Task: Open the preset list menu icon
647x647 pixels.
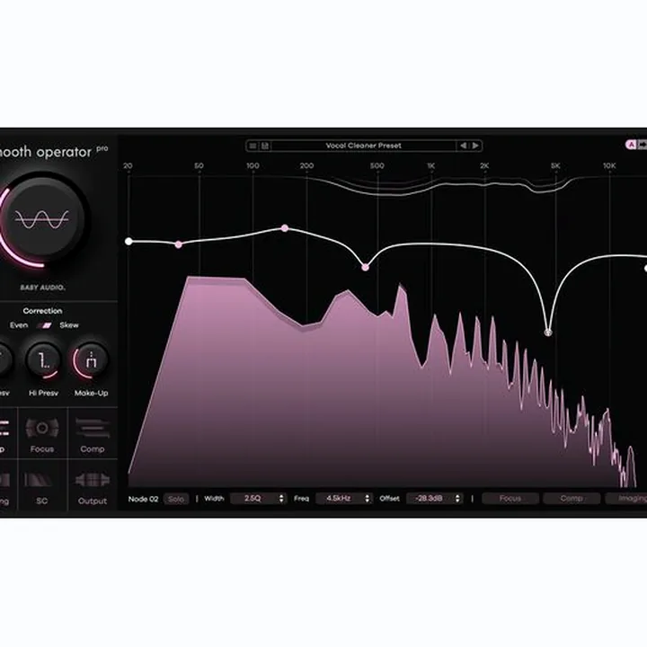Action: pyautogui.click(x=253, y=146)
